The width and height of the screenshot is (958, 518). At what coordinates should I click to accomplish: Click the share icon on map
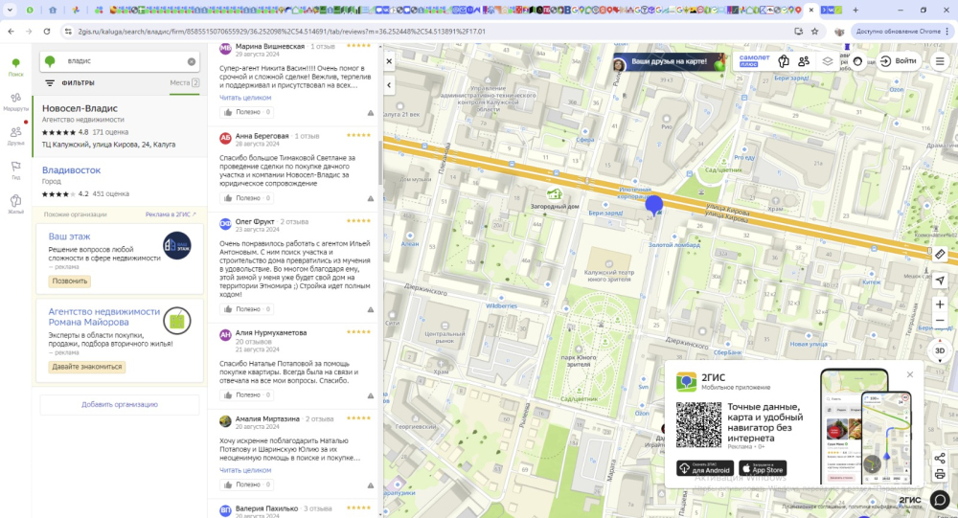[x=940, y=458]
